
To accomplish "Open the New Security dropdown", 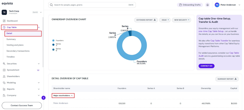I will pyautogui.click(x=181, y=20).
